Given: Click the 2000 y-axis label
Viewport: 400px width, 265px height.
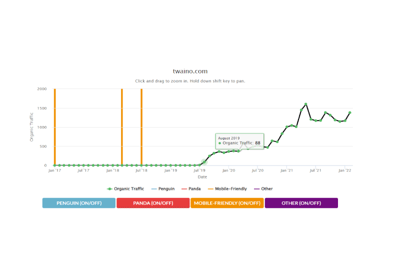Looking at the screenshot, I should [42, 89].
